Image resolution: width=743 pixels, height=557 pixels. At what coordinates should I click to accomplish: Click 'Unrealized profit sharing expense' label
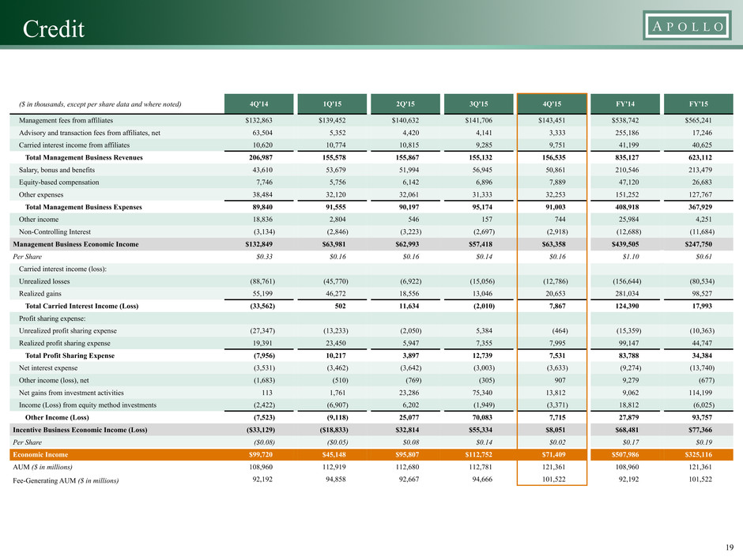(x=67, y=330)
